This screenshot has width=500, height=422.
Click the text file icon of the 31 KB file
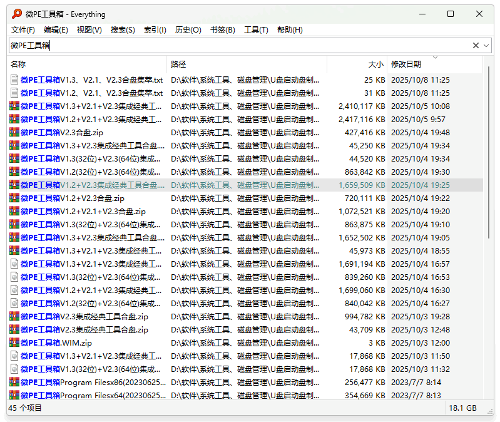pyautogui.click(x=14, y=93)
